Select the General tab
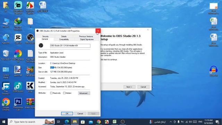Viewport: 222px width, 125px height. [x=45, y=39]
